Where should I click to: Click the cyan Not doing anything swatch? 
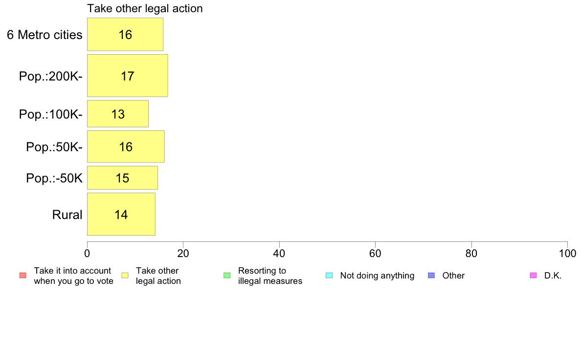click(x=329, y=276)
